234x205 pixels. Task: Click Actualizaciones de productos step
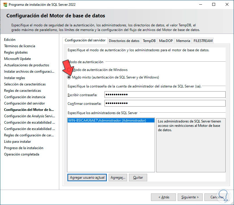(x=26, y=65)
